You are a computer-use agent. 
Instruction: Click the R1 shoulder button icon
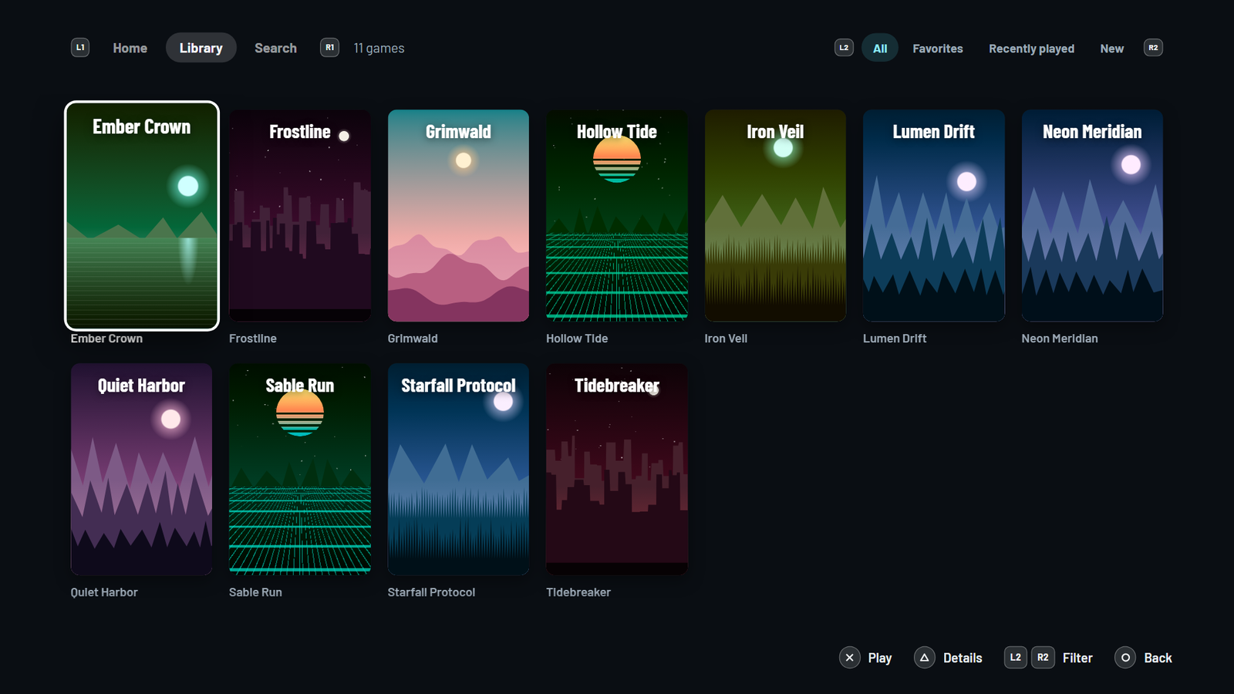pyautogui.click(x=329, y=48)
